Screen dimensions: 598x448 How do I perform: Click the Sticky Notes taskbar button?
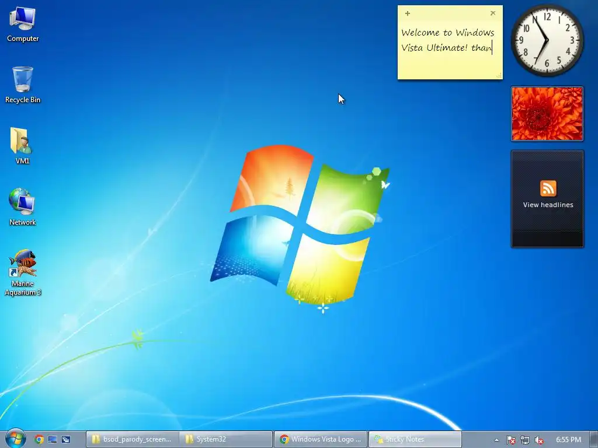pos(415,439)
